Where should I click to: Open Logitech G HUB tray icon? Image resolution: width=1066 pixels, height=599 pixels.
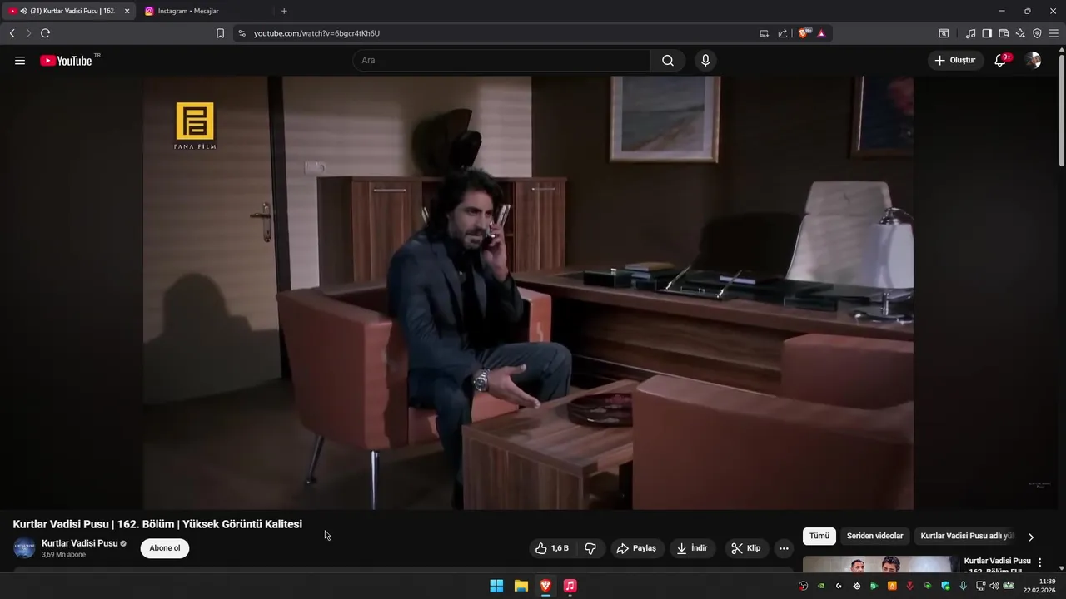839,586
